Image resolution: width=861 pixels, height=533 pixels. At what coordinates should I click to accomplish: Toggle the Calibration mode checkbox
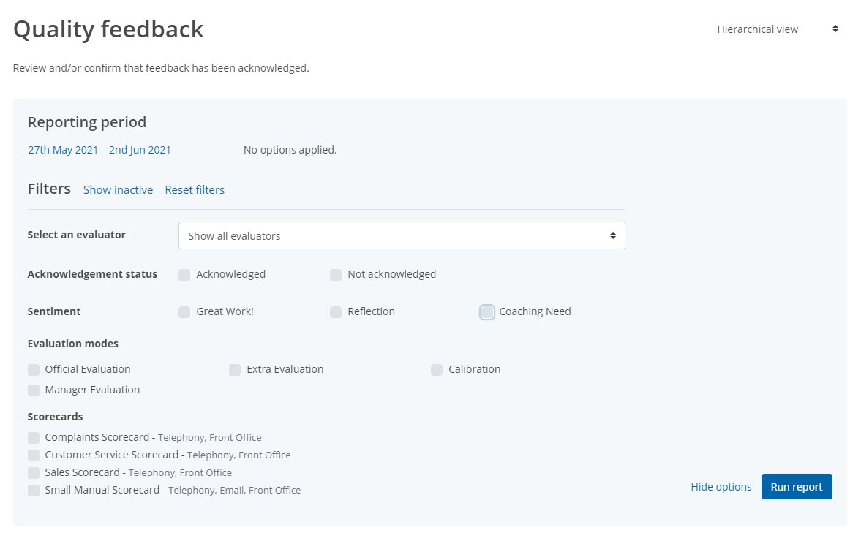click(437, 369)
